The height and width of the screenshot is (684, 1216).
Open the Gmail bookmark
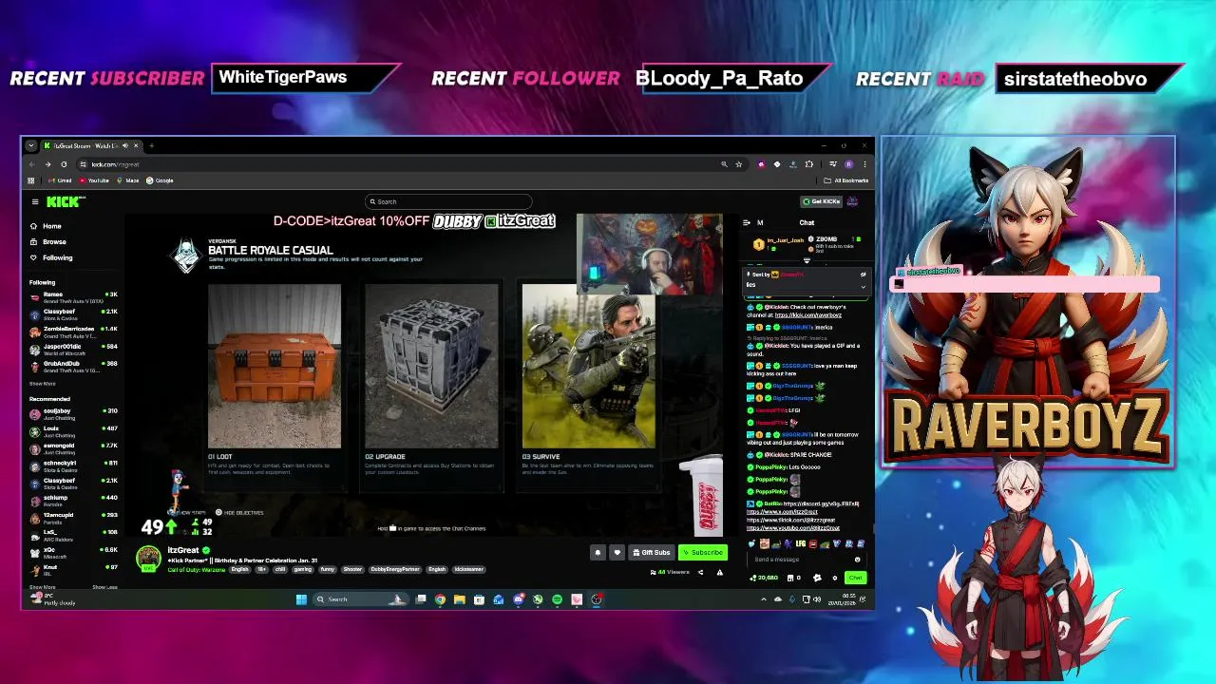point(62,180)
